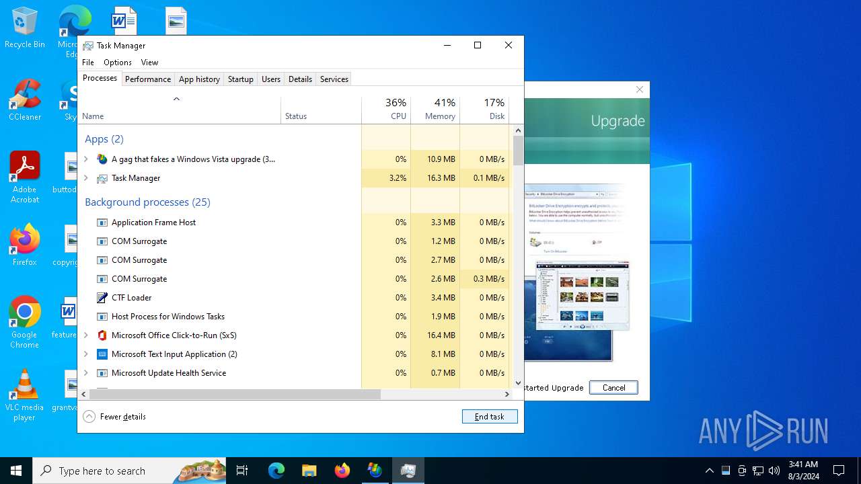Viewport: 861px width, 484px height.
Task: Click the horizontal scrollbar right arrow
Action: pyautogui.click(x=507, y=395)
